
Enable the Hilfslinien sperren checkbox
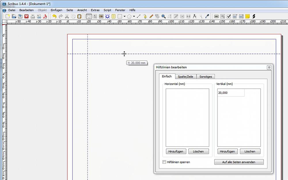point(164,162)
